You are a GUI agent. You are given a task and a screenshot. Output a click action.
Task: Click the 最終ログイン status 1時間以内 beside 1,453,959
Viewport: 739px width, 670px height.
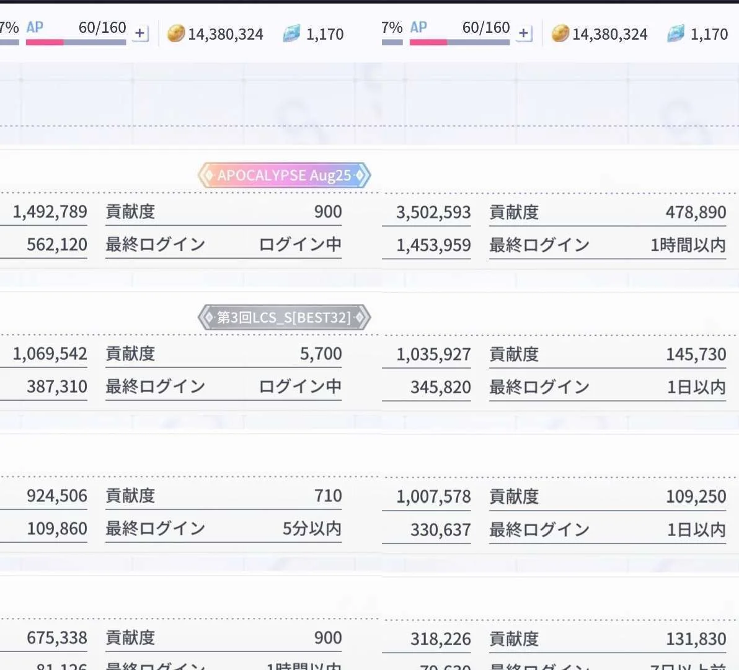tap(688, 245)
